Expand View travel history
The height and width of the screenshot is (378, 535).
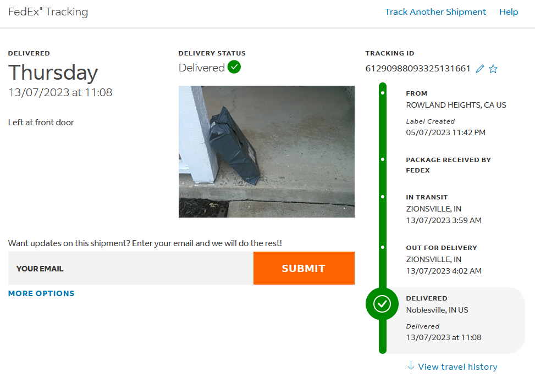(457, 366)
